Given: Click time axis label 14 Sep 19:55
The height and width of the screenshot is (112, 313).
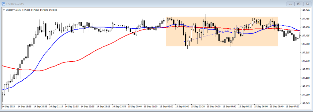Looking at the screenshot, I should tap(24, 107).
